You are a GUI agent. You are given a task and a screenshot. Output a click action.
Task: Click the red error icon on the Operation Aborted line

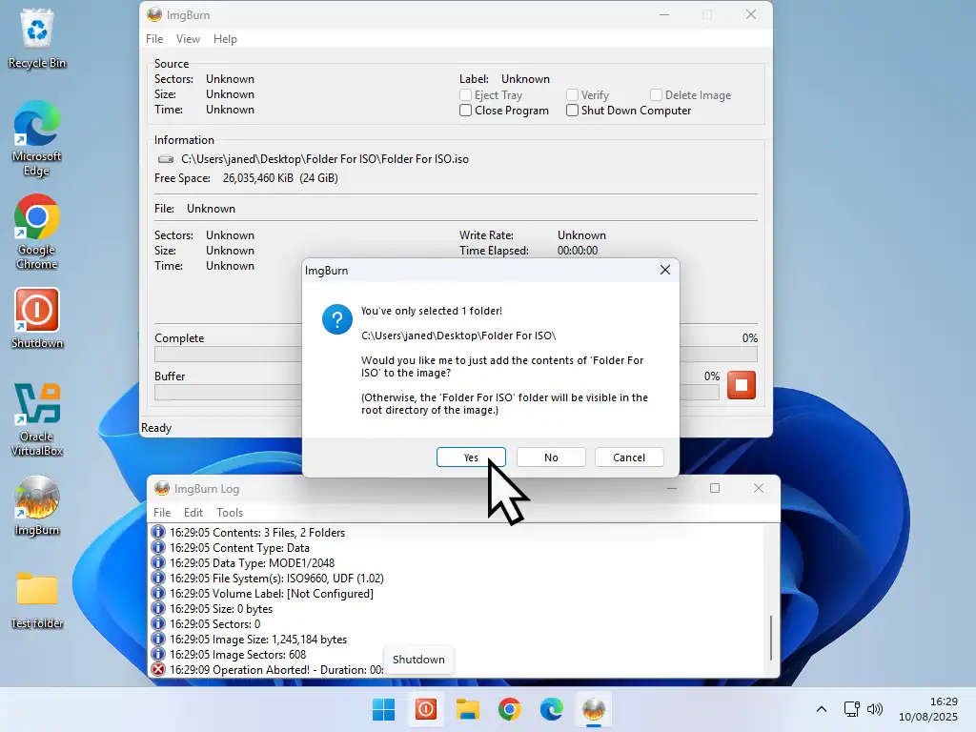click(158, 670)
